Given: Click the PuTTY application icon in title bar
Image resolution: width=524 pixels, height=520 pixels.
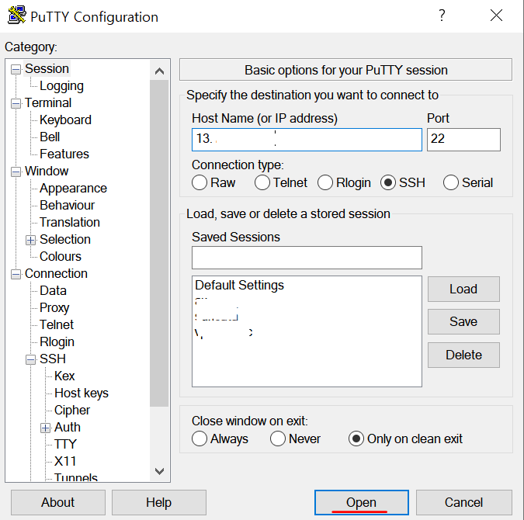Looking at the screenshot, I should click(x=17, y=15).
